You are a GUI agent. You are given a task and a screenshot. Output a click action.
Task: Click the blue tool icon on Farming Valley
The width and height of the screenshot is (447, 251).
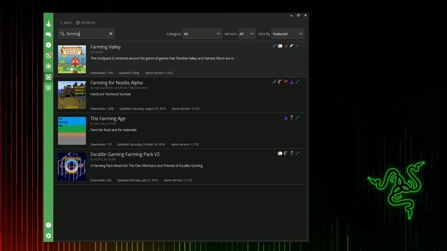click(298, 46)
